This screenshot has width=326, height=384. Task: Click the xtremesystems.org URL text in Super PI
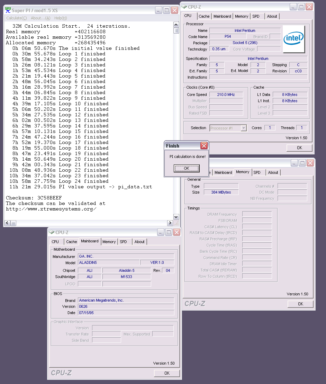tap(51, 209)
